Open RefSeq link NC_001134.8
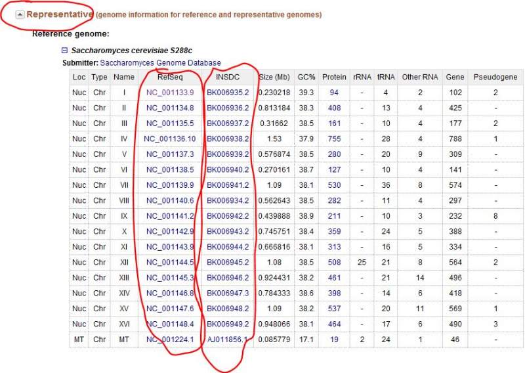Image resolution: width=525 pixels, height=373 pixels. [x=170, y=108]
